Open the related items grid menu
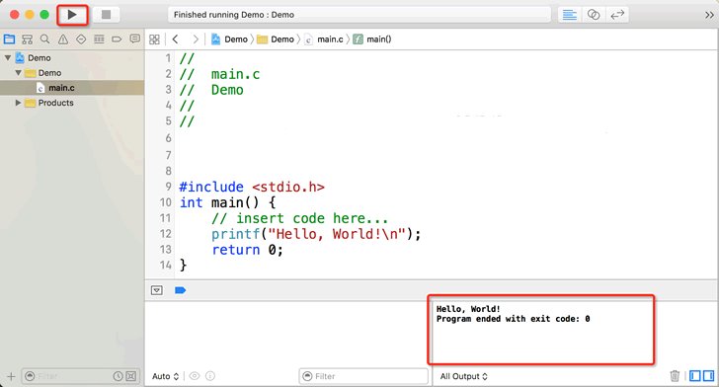719x387 pixels. (154, 39)
